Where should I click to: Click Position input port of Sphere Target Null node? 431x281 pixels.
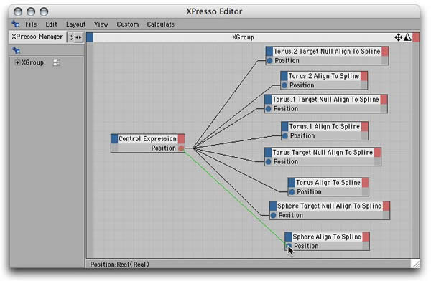click(274, 216)
